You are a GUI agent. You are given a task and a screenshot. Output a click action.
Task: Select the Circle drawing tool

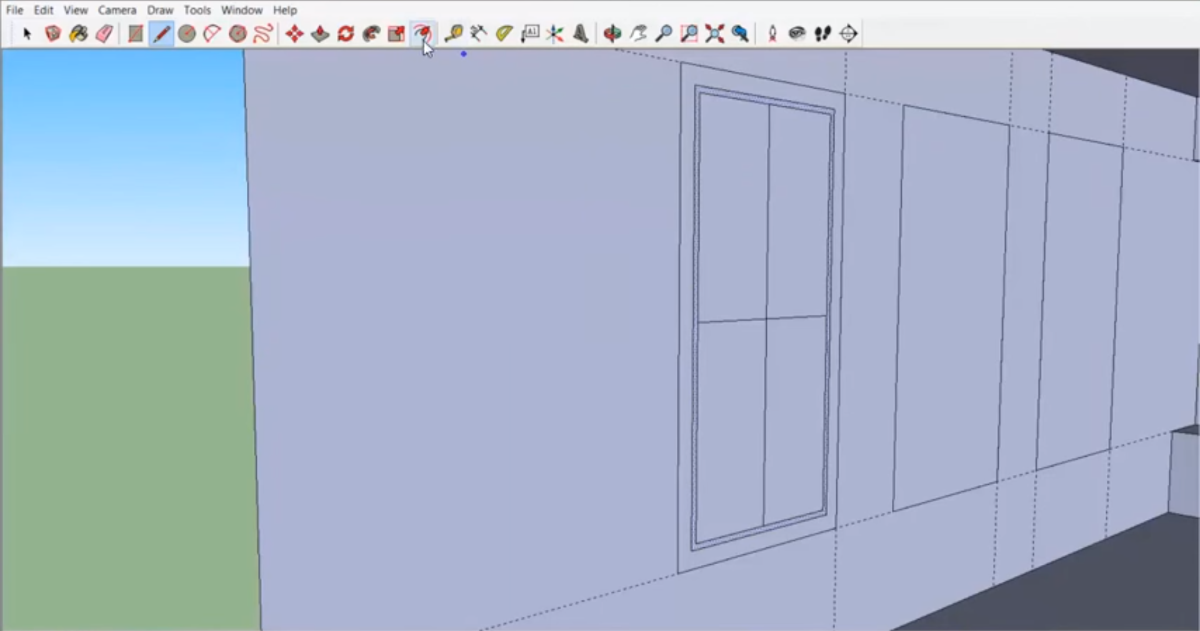(x=186, y=34)
